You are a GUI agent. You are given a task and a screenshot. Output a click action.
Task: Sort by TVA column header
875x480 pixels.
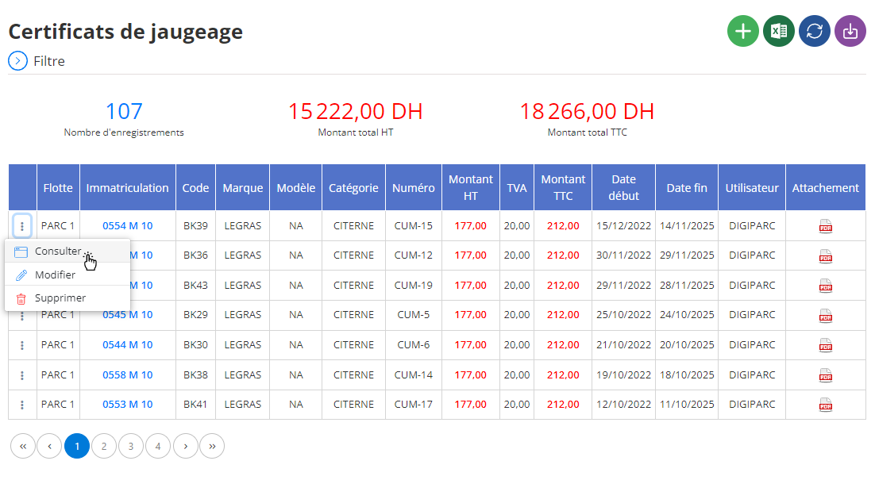[x=517, y=188]
